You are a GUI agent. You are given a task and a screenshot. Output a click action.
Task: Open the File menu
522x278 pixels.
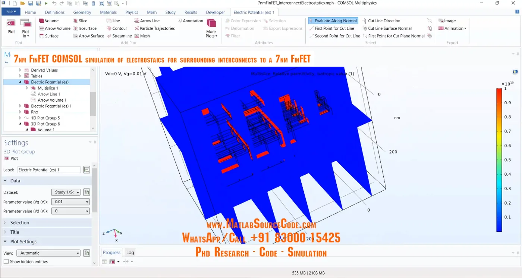(11, 12)
